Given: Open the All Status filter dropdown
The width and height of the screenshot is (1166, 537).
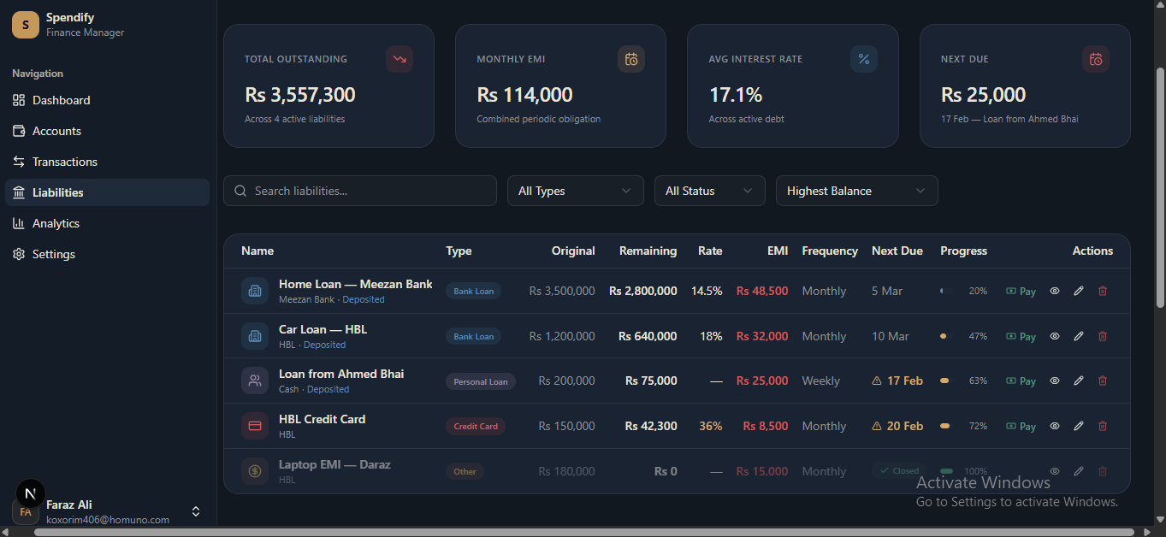Looking at the screenshot, I should [709, 190].
